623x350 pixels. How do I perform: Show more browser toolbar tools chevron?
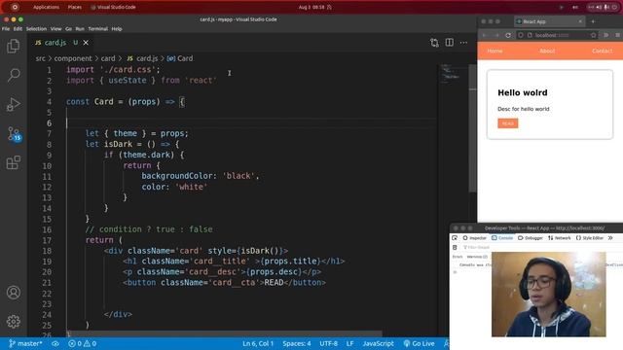click(605, 35)
